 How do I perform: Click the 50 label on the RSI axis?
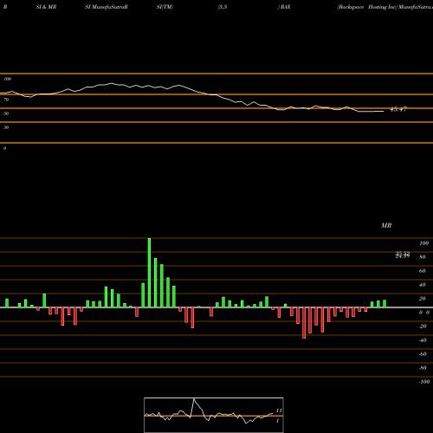6,113
